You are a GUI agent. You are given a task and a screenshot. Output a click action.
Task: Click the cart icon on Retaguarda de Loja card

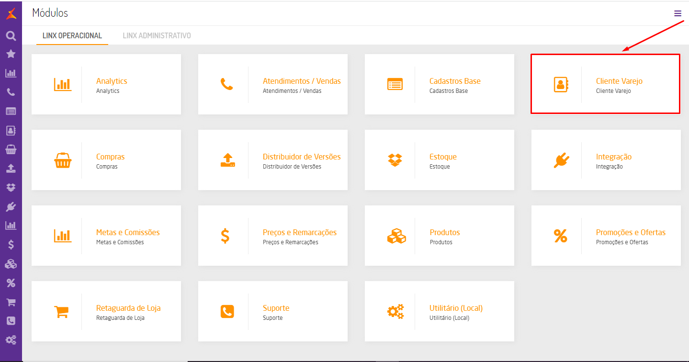click(x=61, y=311)
